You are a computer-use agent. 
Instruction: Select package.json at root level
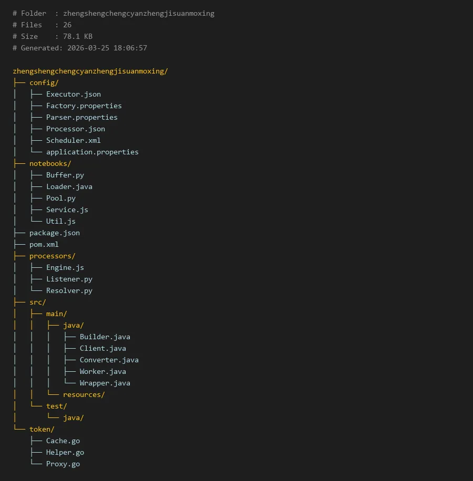pos(54,233)
